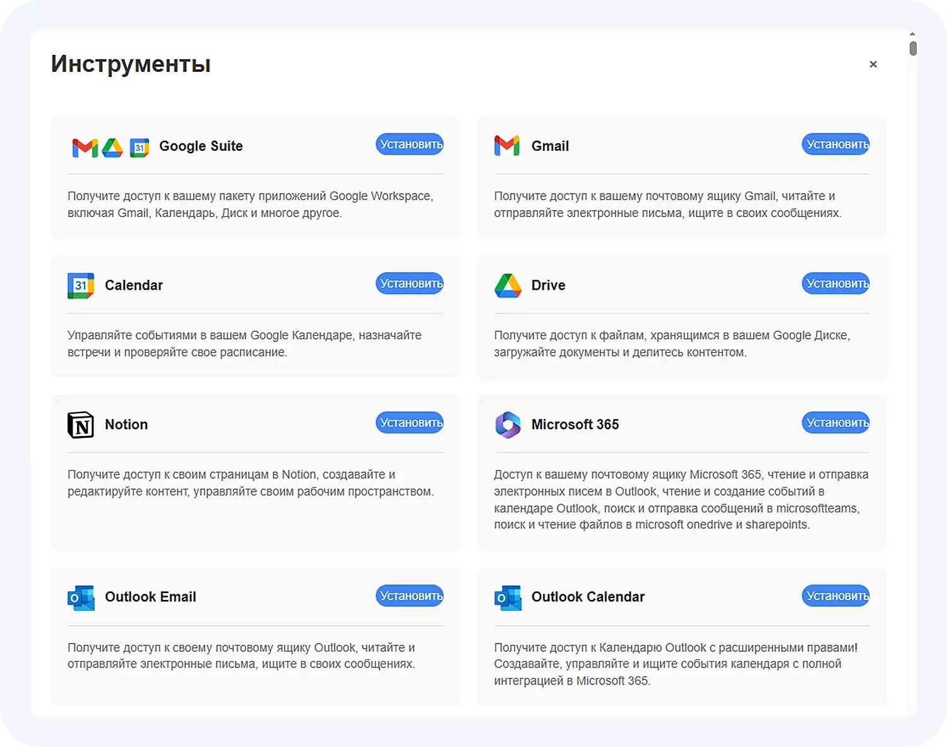
Task: Install the Gmail tool
Action: point(836,144)
